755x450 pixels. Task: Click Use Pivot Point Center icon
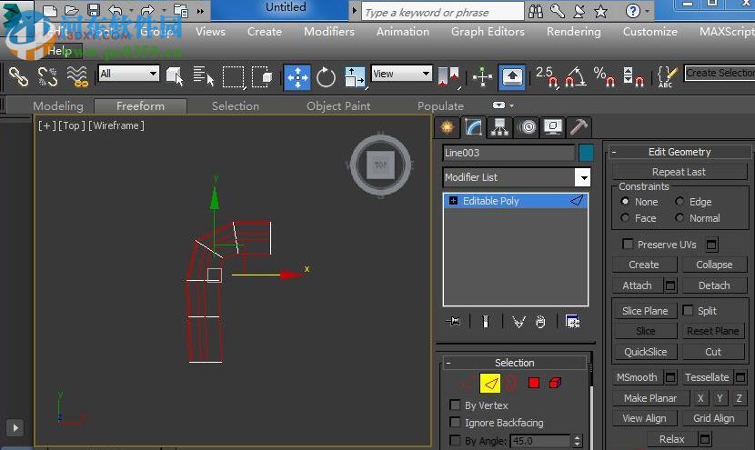pos(449,77)
